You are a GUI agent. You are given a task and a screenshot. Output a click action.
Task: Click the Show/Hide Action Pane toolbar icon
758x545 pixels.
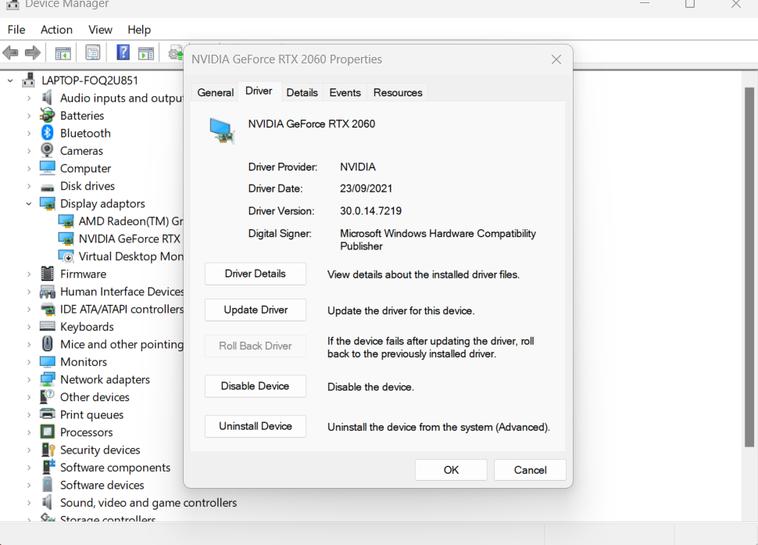[x=146, y=53]
